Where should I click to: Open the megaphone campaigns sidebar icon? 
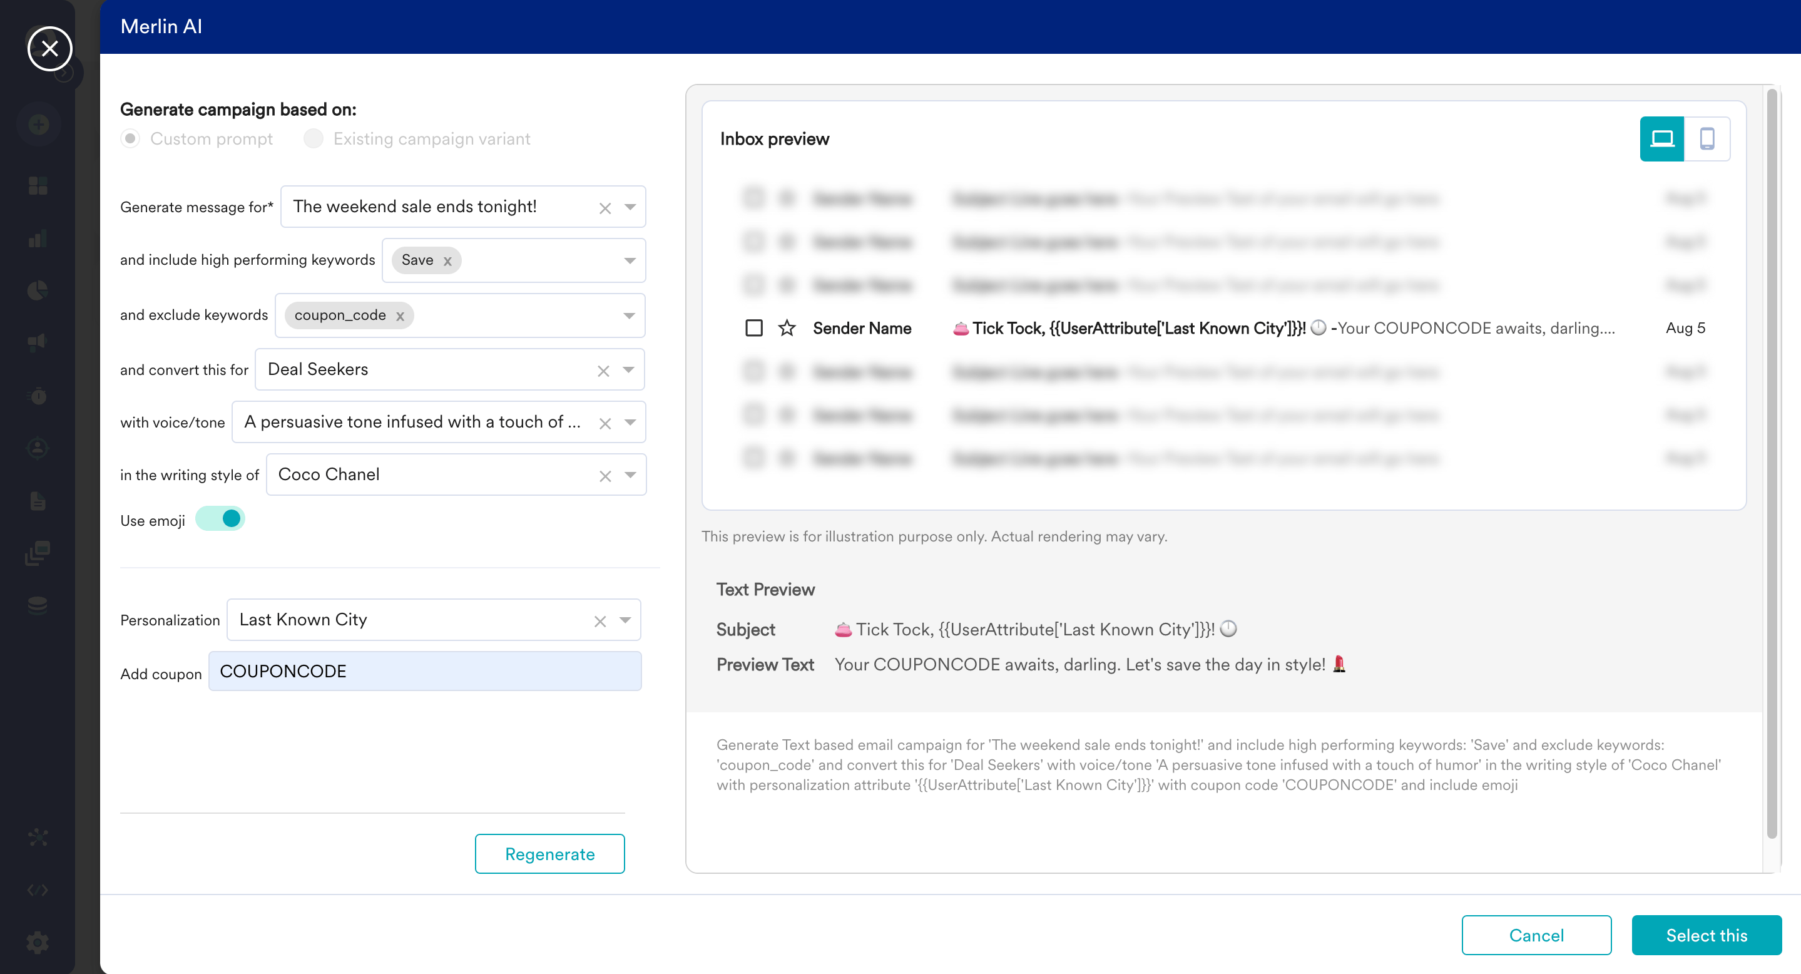[38, 342]
